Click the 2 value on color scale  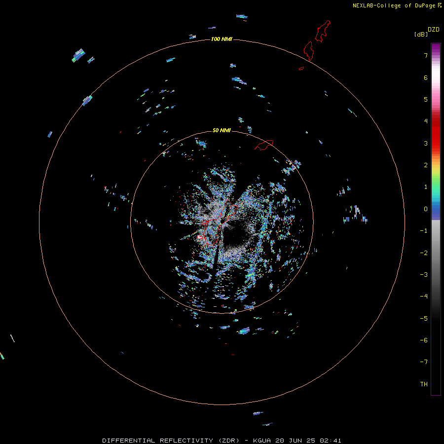(x=426, y=165)
